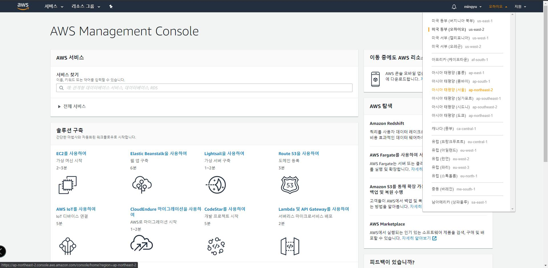This screenshot has width=548, height=268.
Task: Select region 미국 동부 (오하이오) us-east-2
Action: tap(458, 29)
